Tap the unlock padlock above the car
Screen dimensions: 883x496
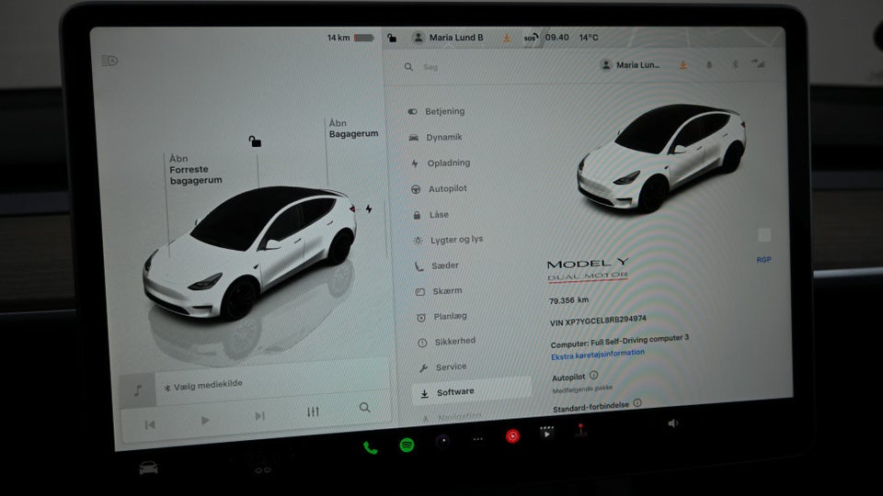pyautogui.click(x=255, y=141)
